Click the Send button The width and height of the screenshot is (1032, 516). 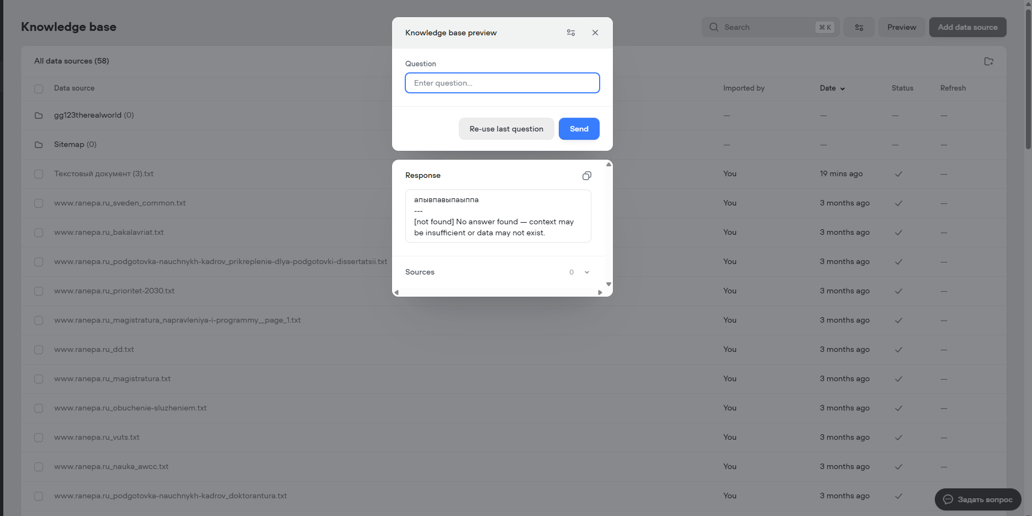(579, 129)
